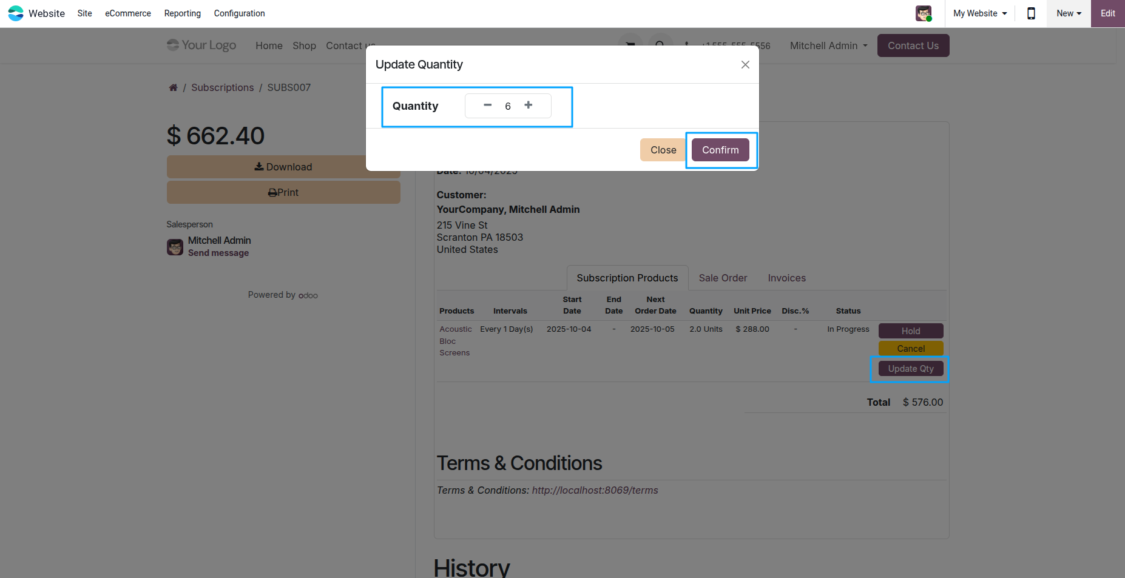Click the salesperson avatar image

175,247
